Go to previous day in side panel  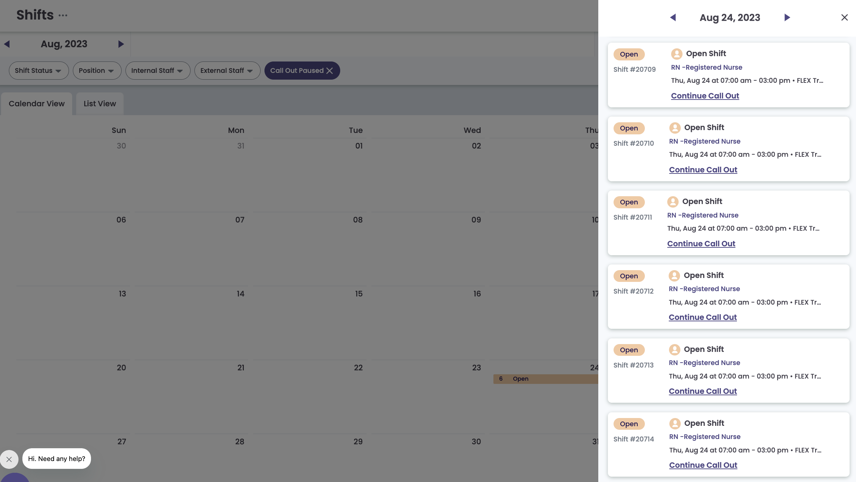click(x=673, y=17)
